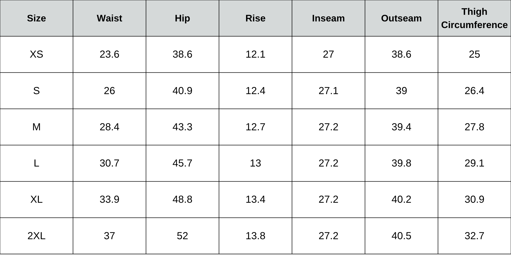Click waist value 23.6 for XS
Viewport: 511px width, 255px height.
109,54
